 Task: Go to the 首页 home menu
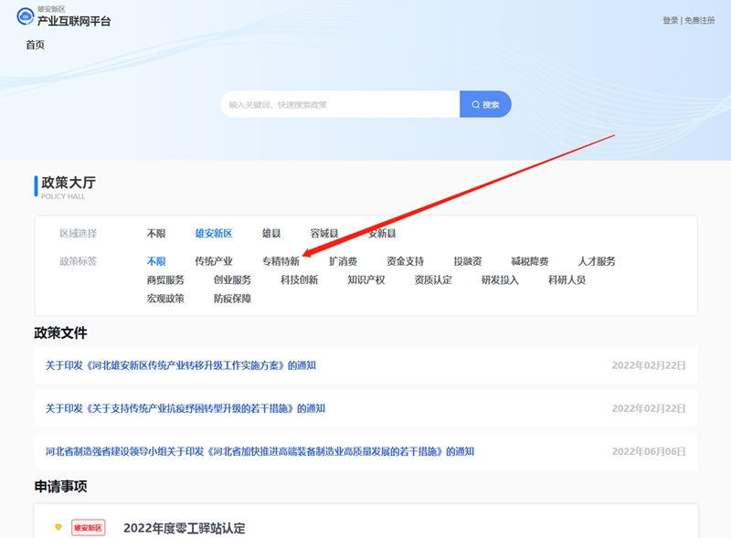[35, 45]
